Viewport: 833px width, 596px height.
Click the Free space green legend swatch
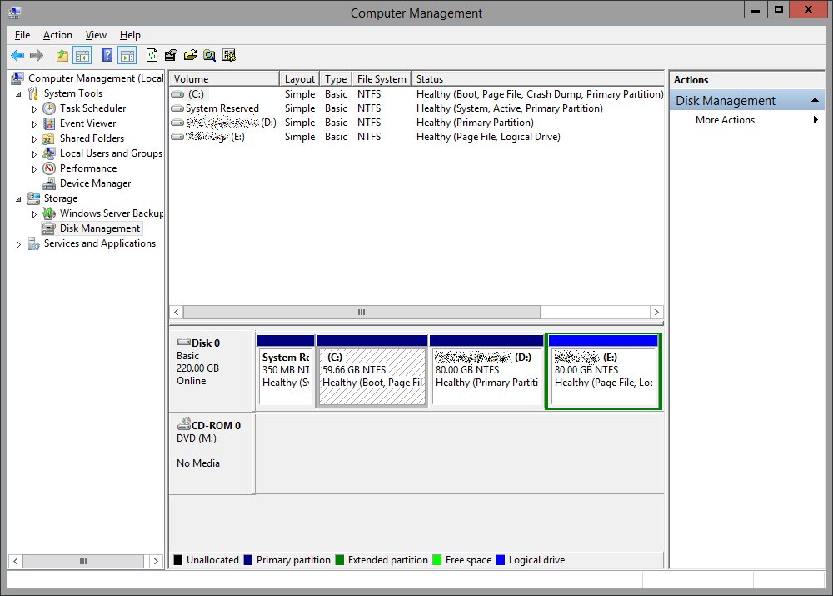(x=437, y=560)
